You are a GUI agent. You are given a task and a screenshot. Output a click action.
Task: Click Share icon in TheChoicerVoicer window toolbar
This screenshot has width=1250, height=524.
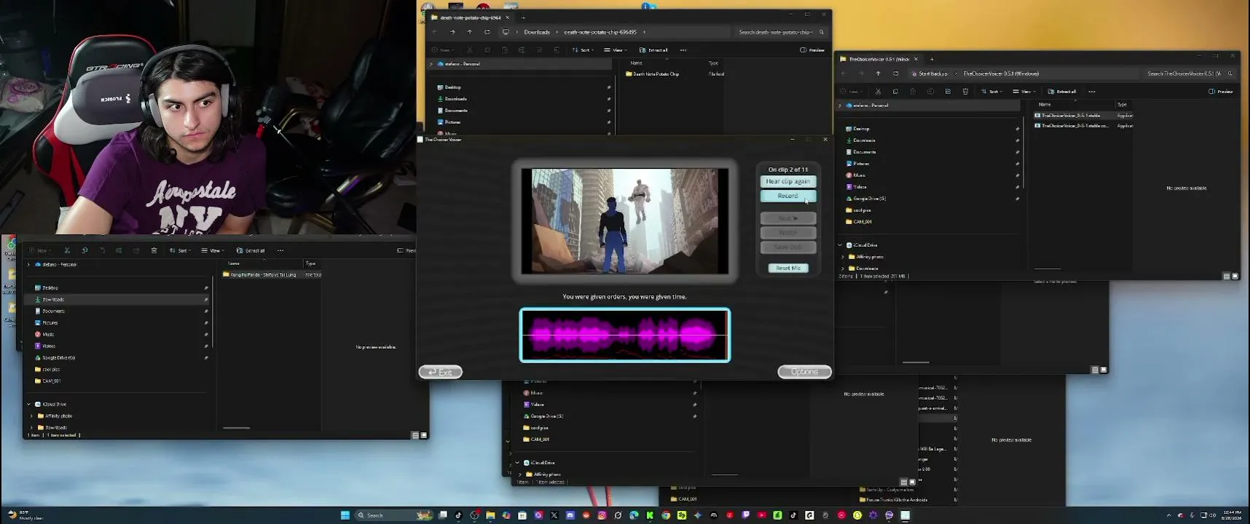pos(948,92)
